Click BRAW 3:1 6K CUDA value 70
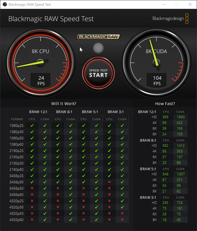The height and width of the screenshot is (231, 197). (x=178, y=214)
